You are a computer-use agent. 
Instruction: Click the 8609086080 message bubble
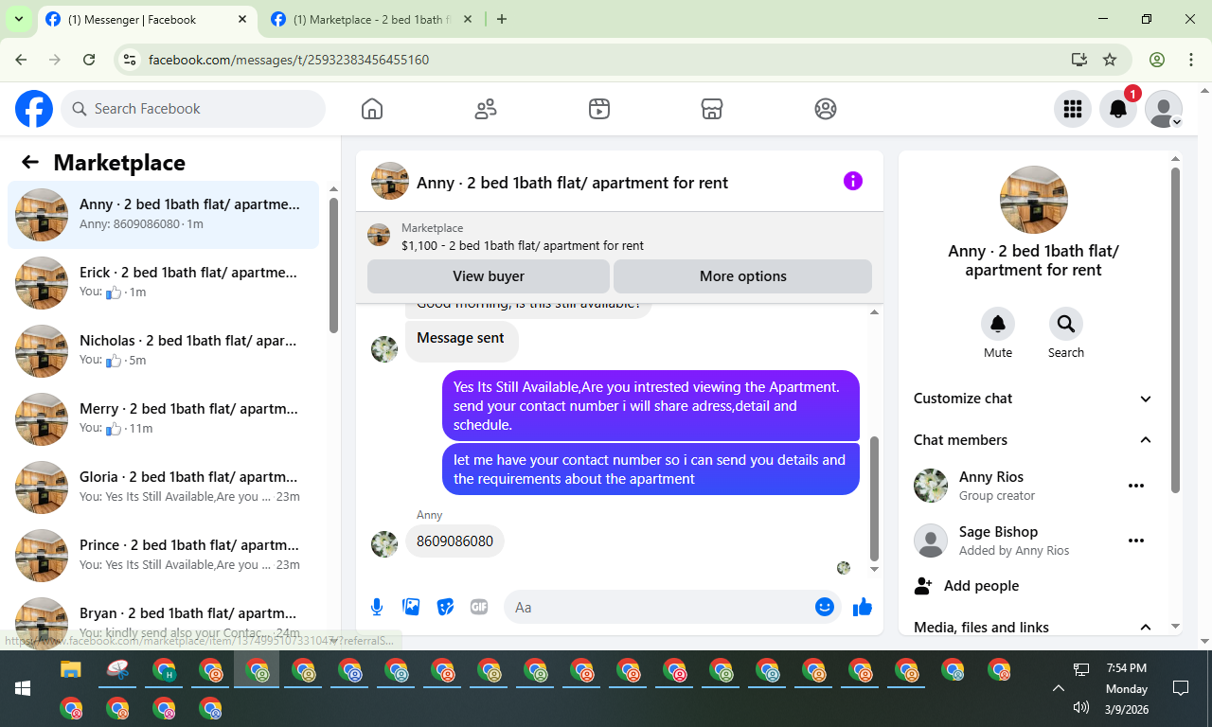(x=454, y=541)
